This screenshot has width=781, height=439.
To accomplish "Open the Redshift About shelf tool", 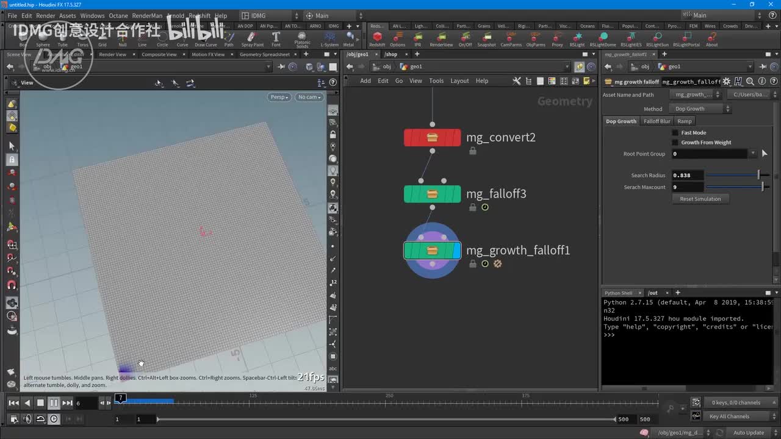I will click(x=711, y=39).
